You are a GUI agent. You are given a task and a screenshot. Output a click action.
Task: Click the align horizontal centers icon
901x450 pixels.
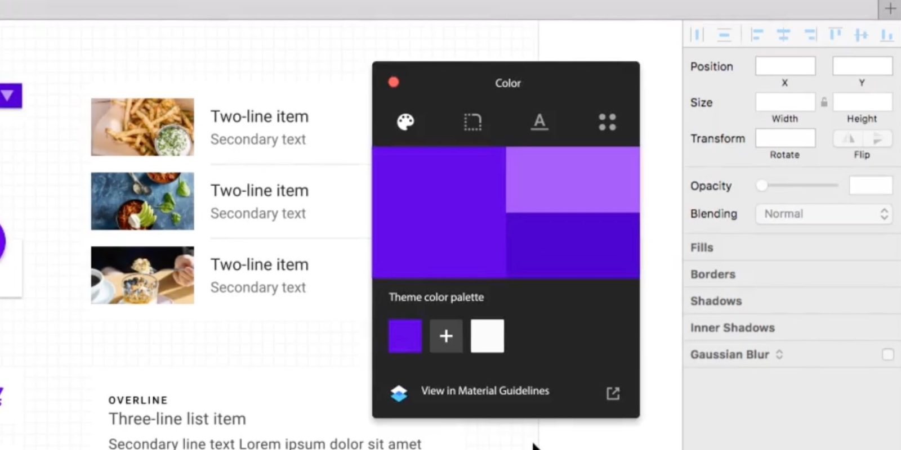point(783,35)
